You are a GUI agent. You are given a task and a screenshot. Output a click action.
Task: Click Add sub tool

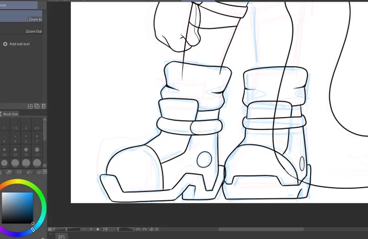(19, 44)
